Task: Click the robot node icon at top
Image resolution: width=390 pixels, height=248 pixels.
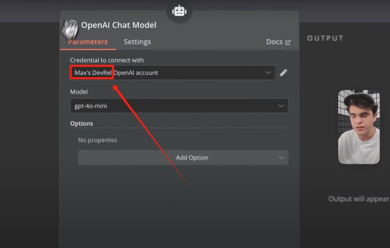Action: [179, 11]
